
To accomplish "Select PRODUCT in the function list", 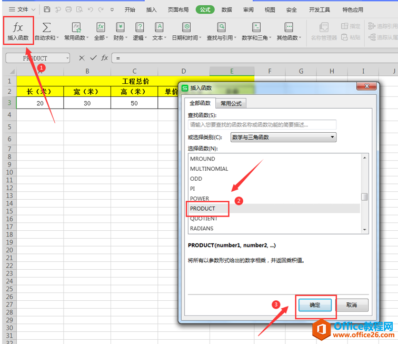I will point(274,208).
